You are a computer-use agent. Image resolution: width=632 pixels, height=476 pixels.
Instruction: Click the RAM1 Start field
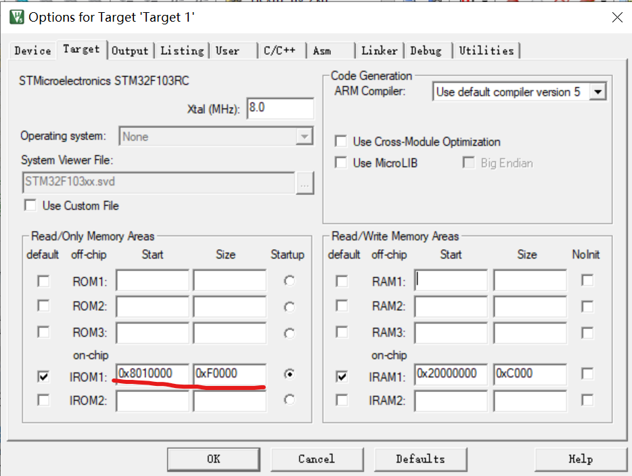[x=451, y=280]
